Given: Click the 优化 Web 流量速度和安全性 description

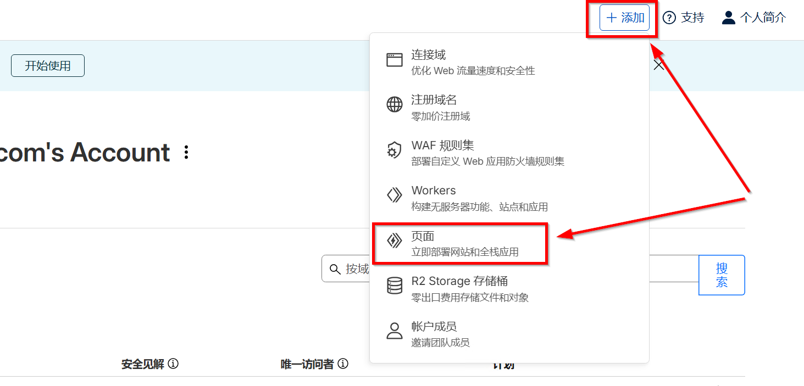Looking at the screenshot, I should click(x=473, y=71).
